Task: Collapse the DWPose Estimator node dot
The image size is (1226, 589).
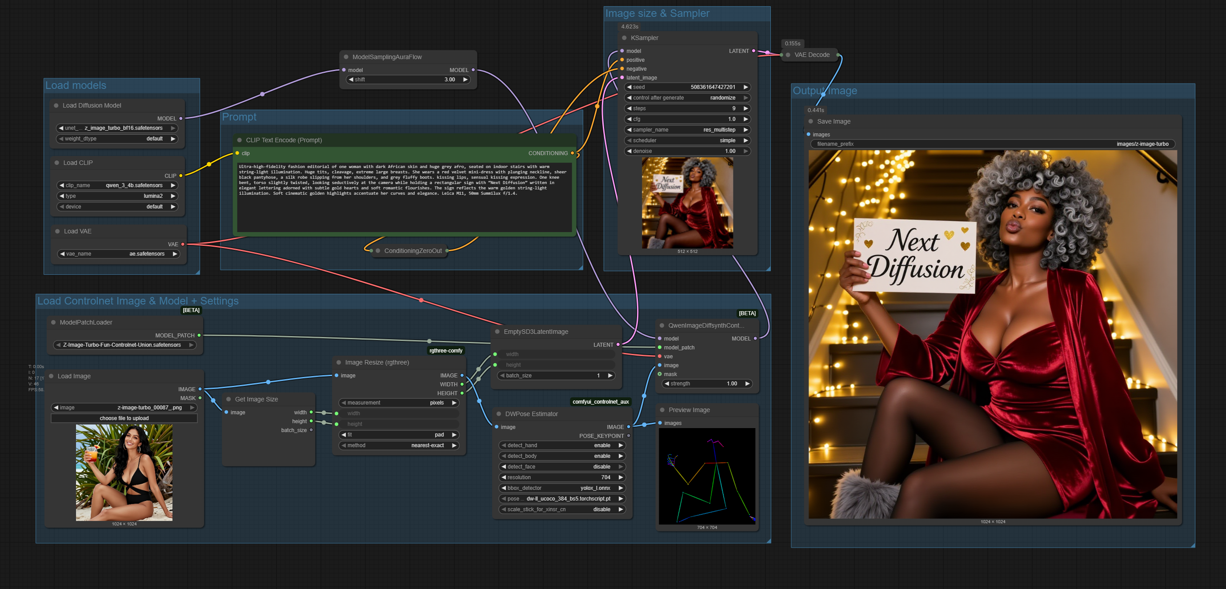Action: point(499,414)
